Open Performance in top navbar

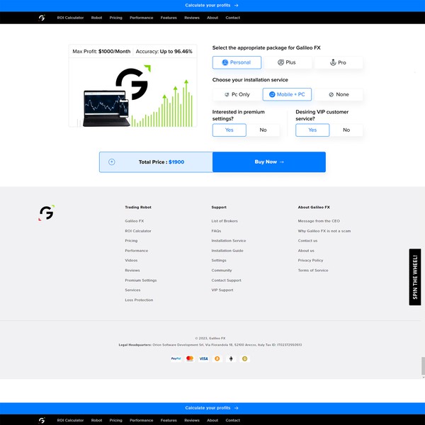(x=141, y=18)
